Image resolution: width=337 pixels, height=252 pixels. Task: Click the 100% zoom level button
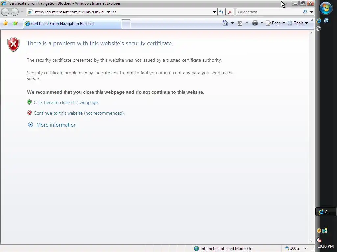click(292, 248)
